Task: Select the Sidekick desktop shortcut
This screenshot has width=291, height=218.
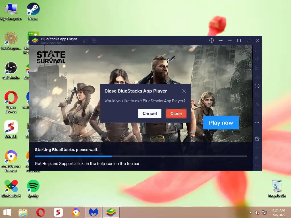Action: 11,129
